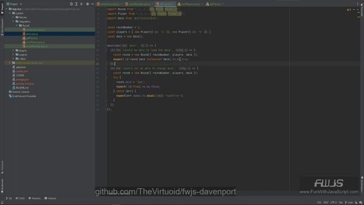This screenshot has height=205, width=364.
Task: Switch to the roundNumber.spec.js editor tab
Action: pyautogui.click(x=139, y=4)
